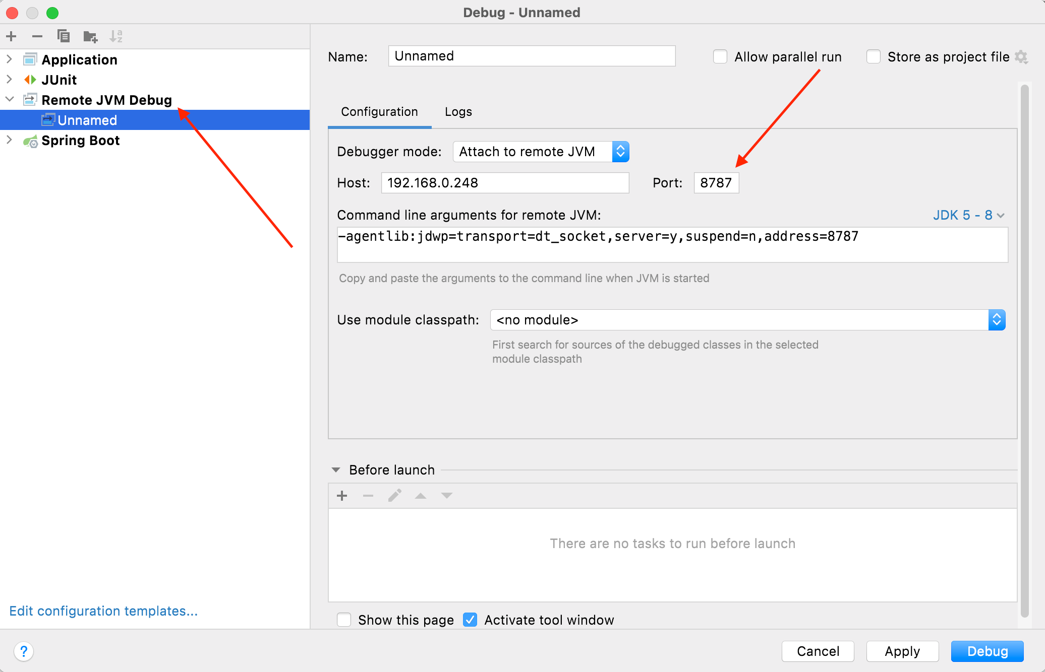Click the Remote JVM Debug type icon
Viewport: 1045px width, 672px height.
(30, 100)
